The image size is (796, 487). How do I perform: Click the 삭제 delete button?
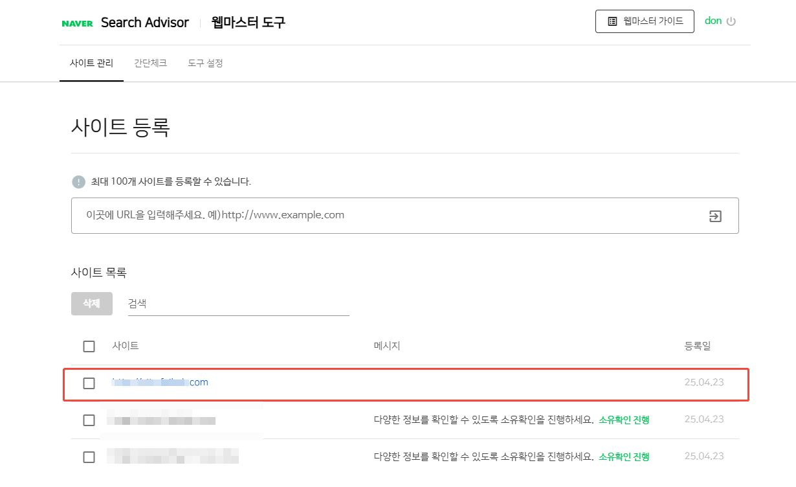coord(91,304)
